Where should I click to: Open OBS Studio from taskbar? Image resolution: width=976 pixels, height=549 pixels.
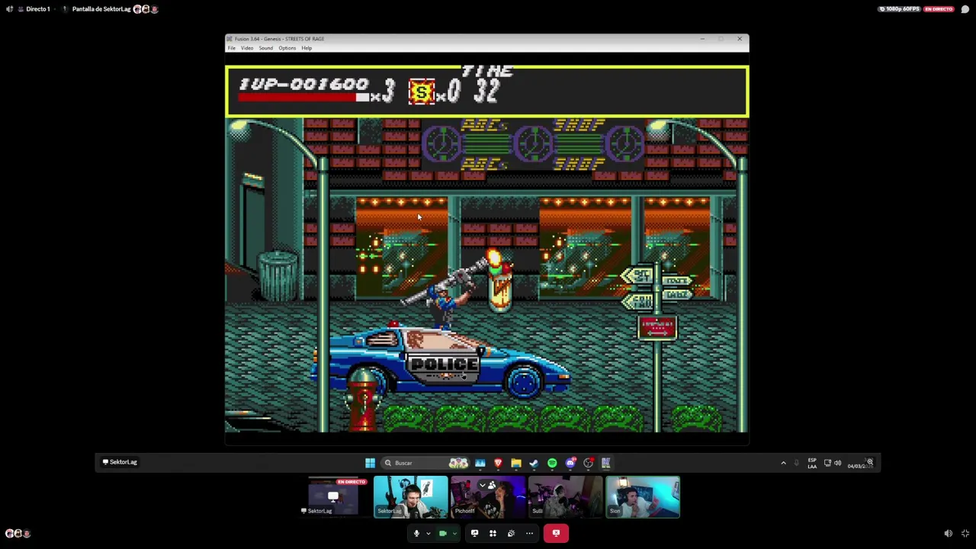point(588,463)
